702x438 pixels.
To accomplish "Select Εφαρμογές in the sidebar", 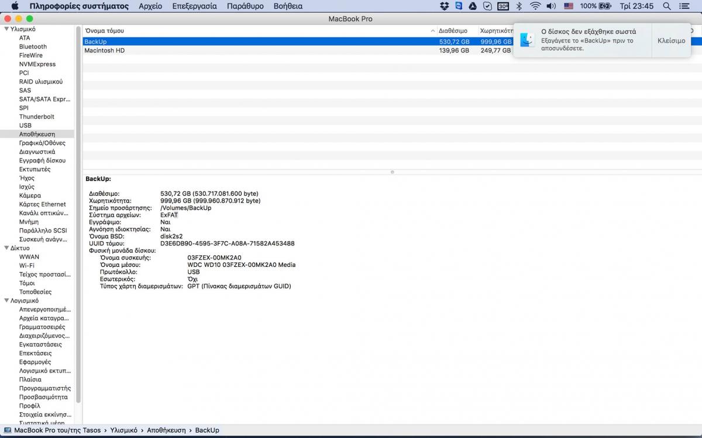I will [x=35, y=361].
